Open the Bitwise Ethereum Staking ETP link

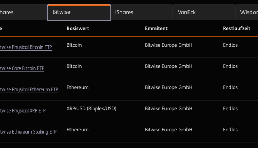point(28,132)
